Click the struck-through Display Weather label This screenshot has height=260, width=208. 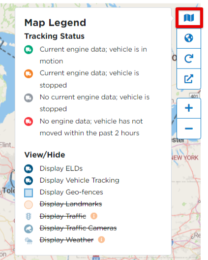coord(66,240)
